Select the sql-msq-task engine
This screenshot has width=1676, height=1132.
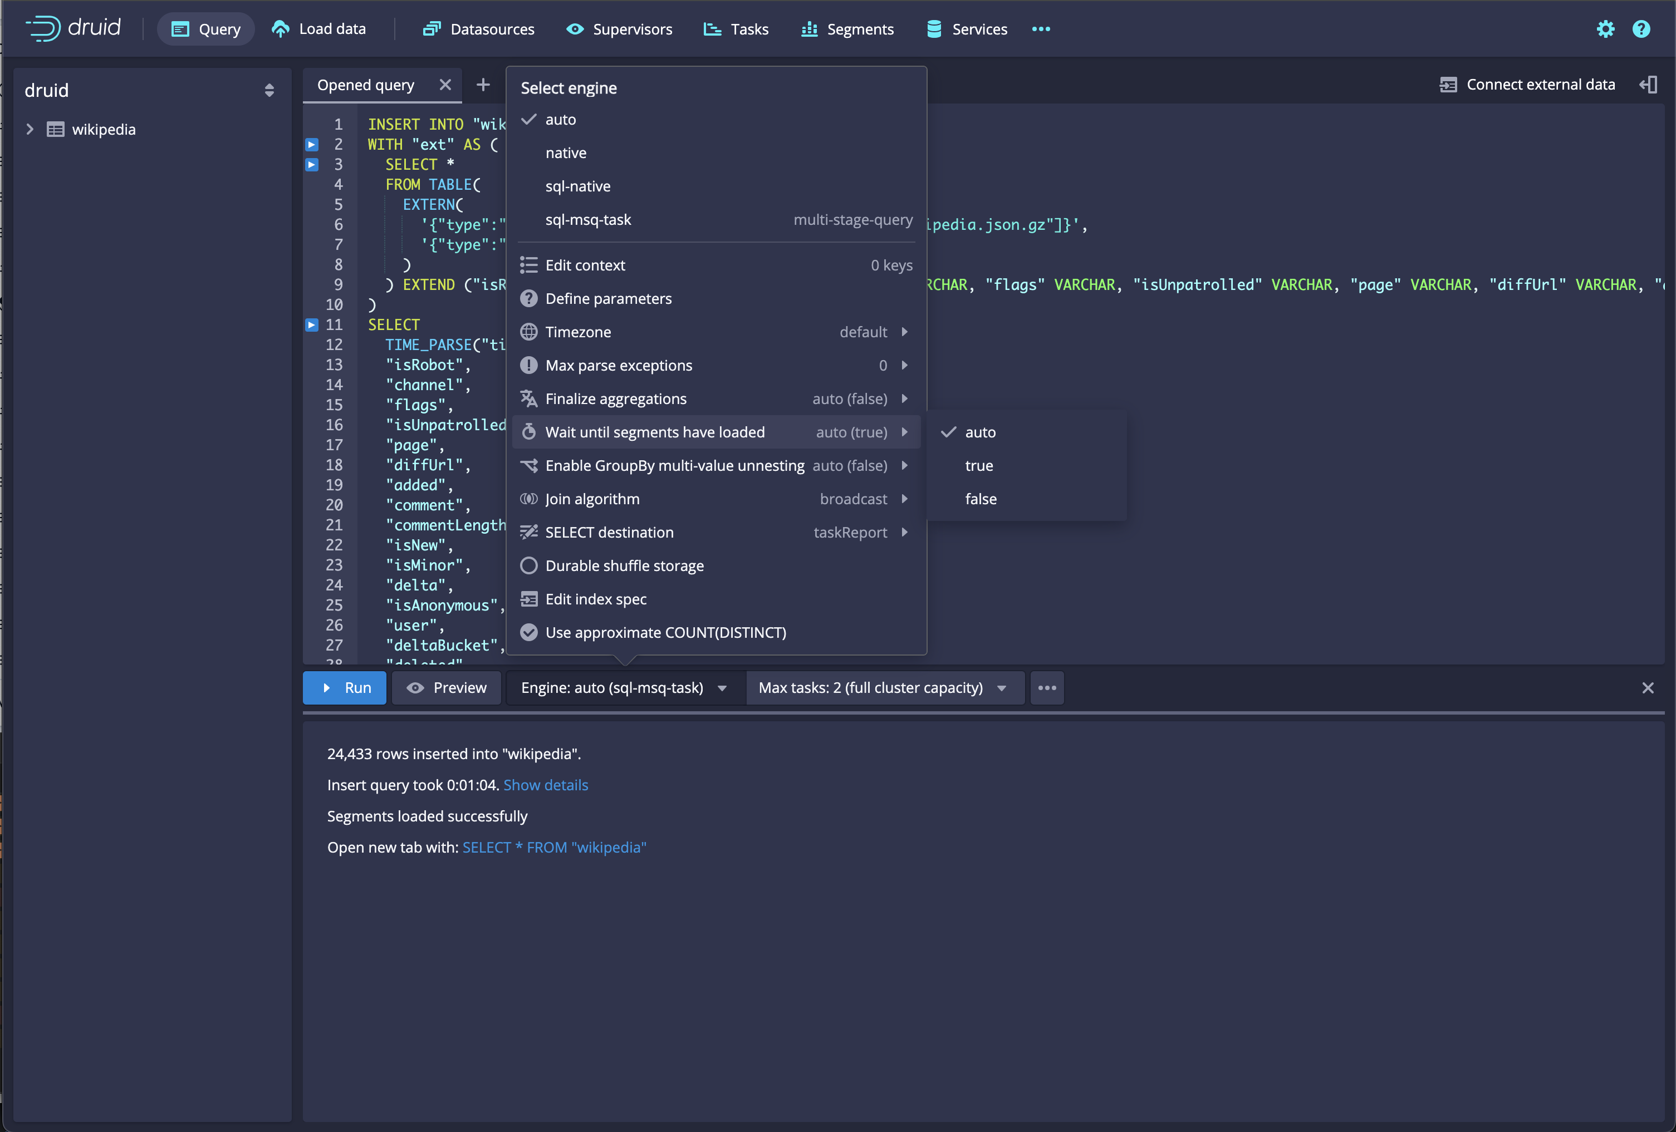click(x=588, y=219)
